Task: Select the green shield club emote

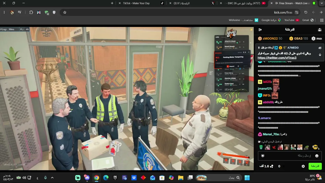Action: [261, 147]
